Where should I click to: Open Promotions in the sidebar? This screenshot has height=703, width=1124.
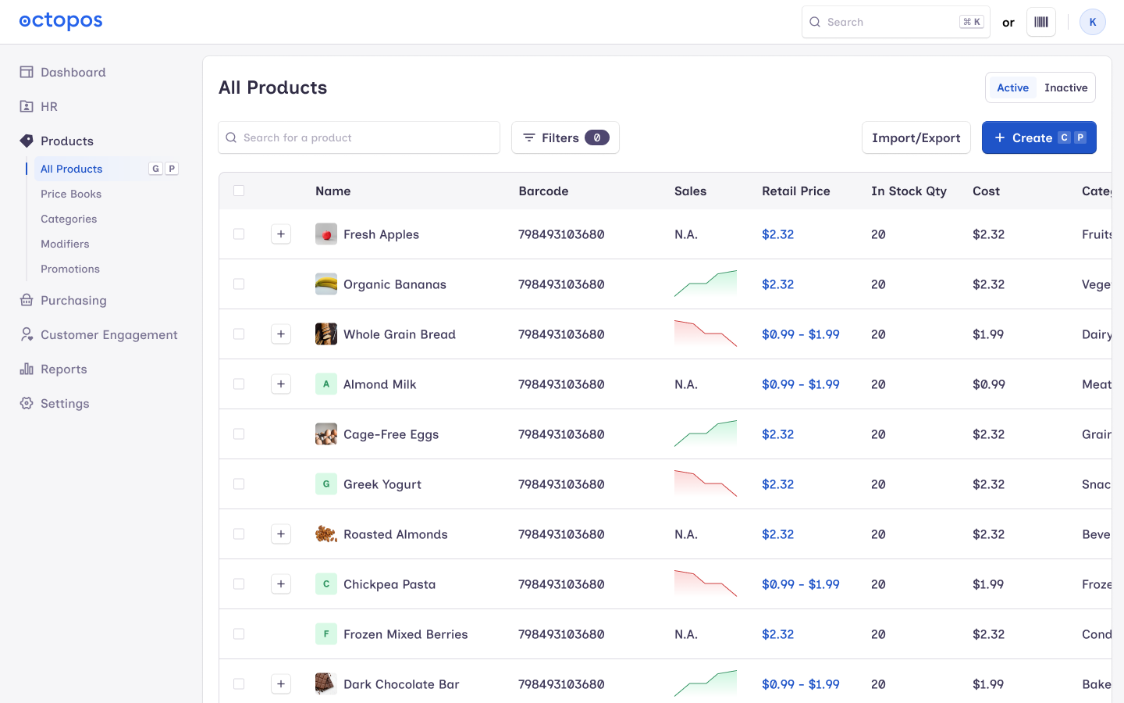70,269
